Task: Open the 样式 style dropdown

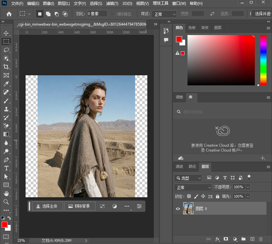Action: click(x=164, y=14)
